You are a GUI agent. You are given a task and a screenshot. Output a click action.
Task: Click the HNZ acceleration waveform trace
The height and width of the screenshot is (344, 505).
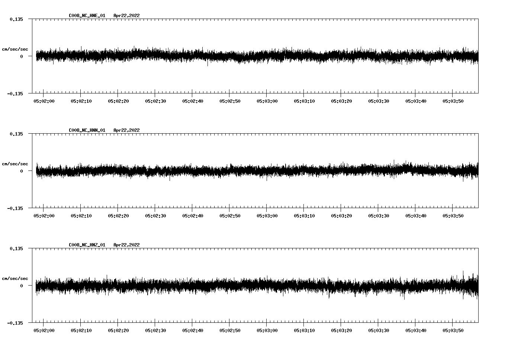(x=257, y=286)
